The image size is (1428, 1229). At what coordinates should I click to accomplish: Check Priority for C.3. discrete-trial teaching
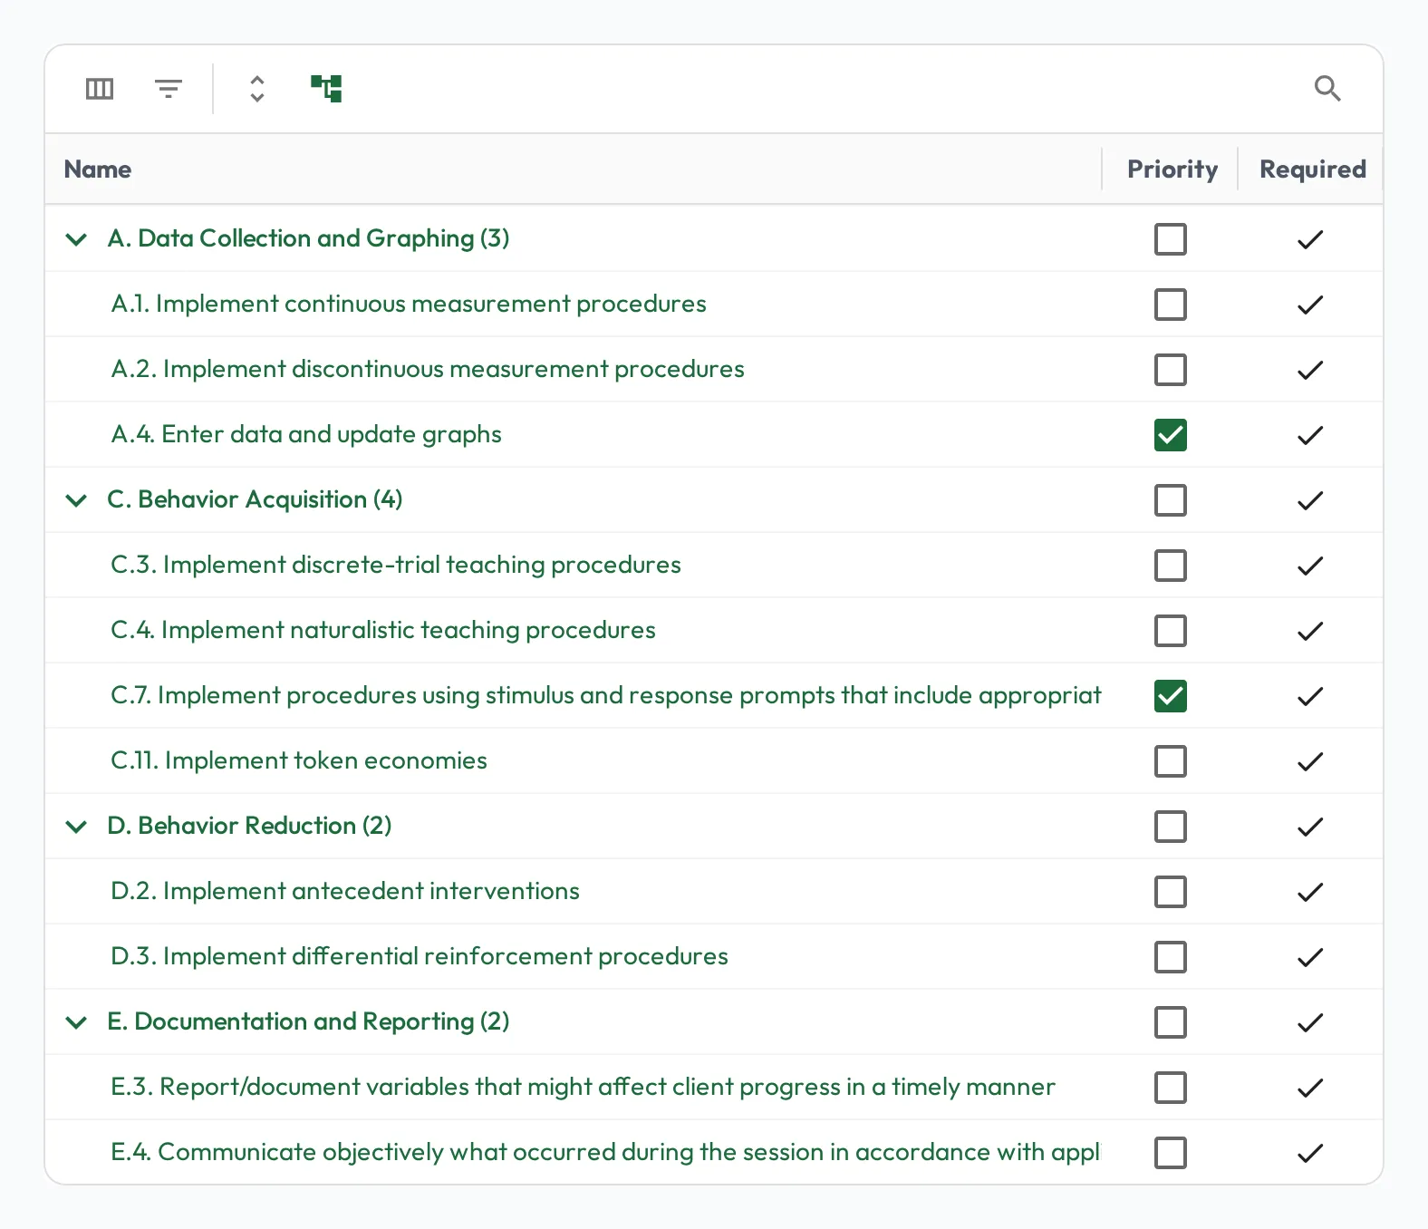[1171, 566]
